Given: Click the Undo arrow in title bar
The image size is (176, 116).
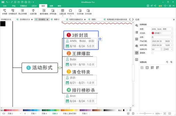Looking at the screenshot, I should click(x=7, y=2).
